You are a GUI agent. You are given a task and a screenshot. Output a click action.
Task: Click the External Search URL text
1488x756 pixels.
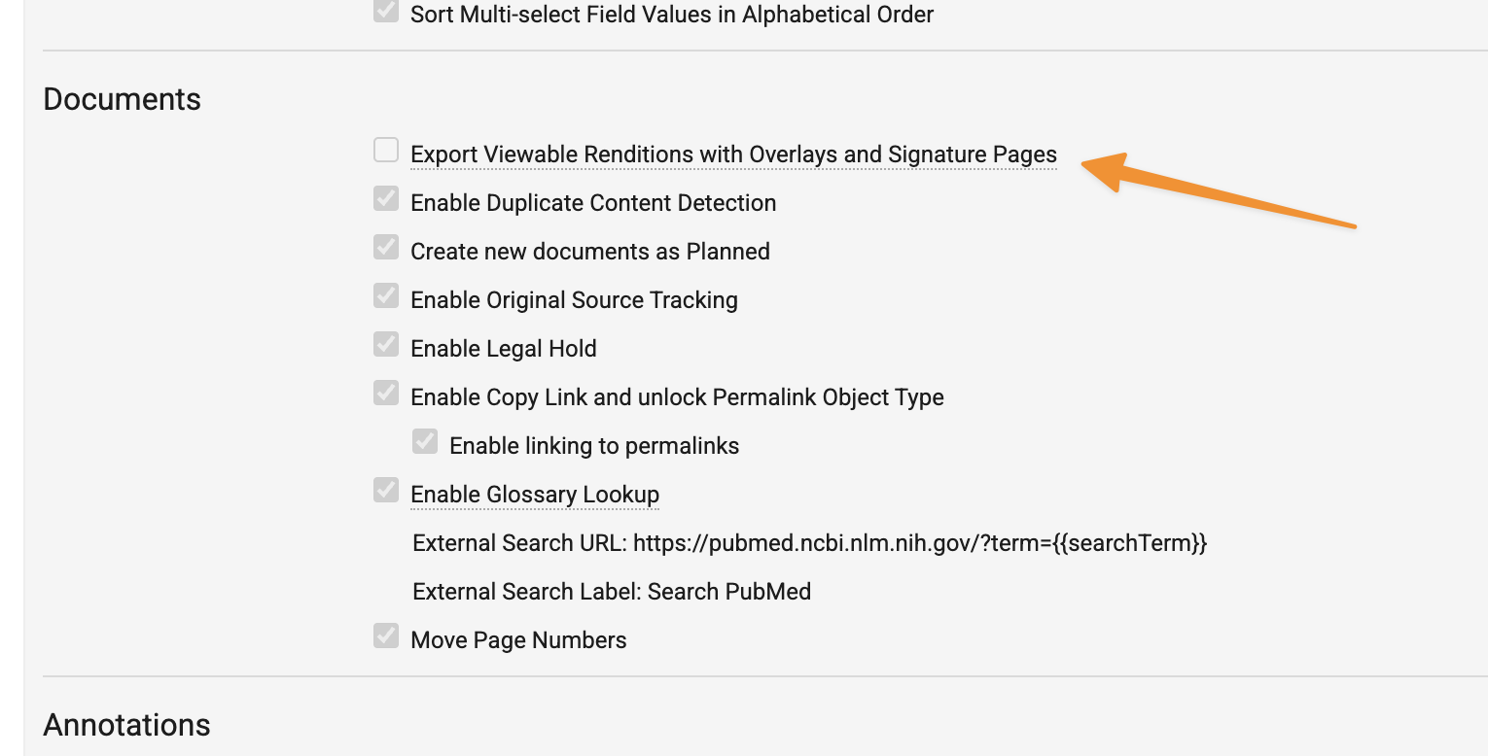pos(809,543)
